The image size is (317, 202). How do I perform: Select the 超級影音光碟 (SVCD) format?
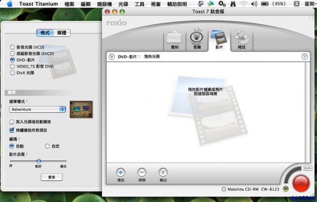[x=12, y=54]
